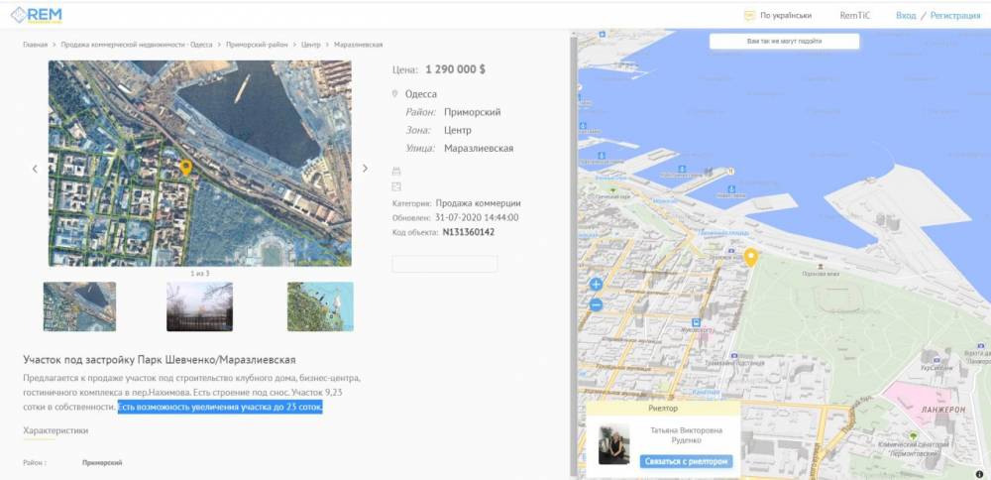Click the Вход login link
Screen dimensions: 991x480
tap(905, 16)
